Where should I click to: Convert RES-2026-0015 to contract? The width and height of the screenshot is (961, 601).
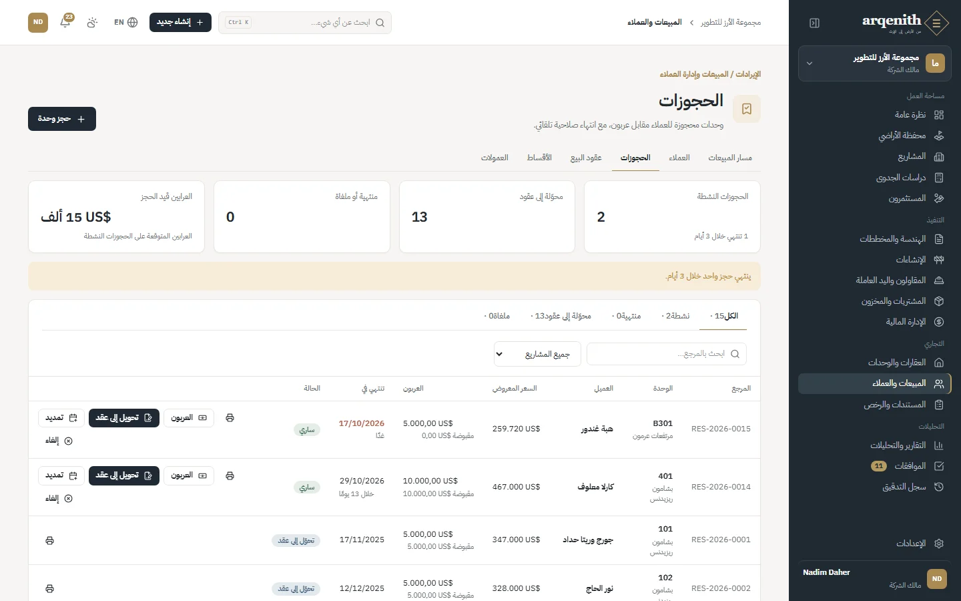[x=124, y=418]
